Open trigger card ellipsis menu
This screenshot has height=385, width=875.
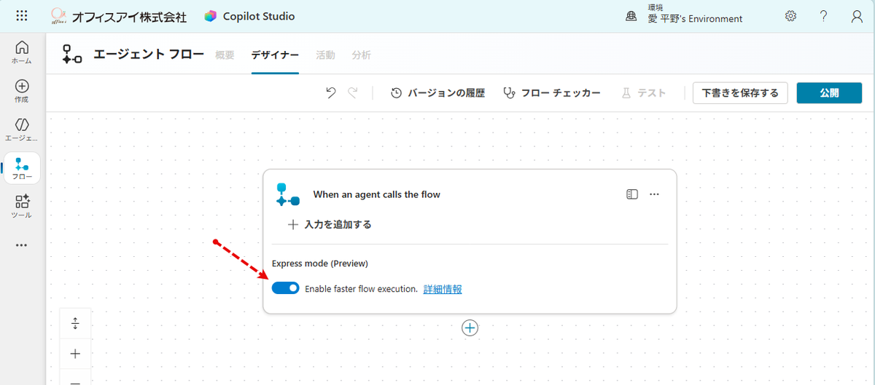point(654,194)
